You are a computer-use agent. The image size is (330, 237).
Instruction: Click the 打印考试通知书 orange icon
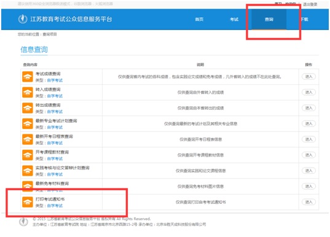pyautogui.click(x=28, y=202)
